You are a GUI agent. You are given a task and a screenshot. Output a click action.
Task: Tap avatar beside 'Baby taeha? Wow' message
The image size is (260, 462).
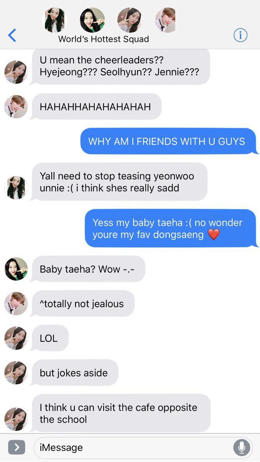coord(16,269)
